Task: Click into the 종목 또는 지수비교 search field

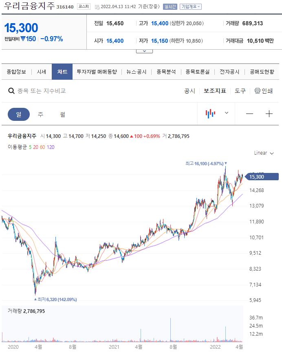Action: coord(42,91)
